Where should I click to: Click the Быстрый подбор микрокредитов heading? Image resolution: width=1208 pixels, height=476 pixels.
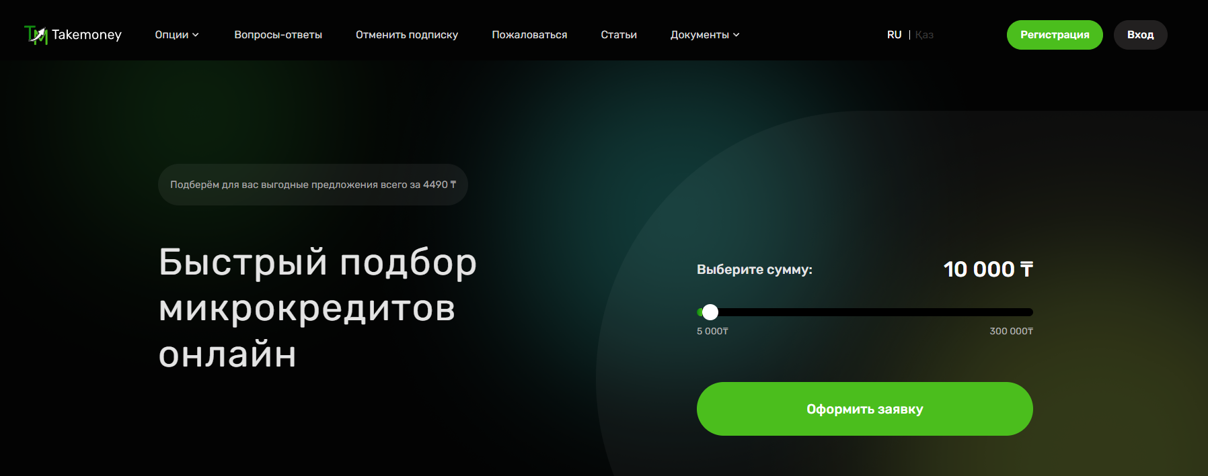(317, 307)
